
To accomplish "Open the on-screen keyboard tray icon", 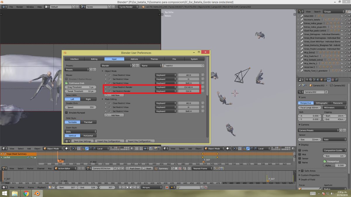I will [313, 193].
